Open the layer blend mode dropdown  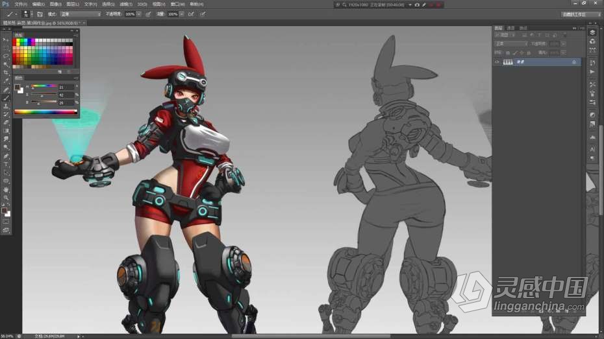click(x=511, y=44)
